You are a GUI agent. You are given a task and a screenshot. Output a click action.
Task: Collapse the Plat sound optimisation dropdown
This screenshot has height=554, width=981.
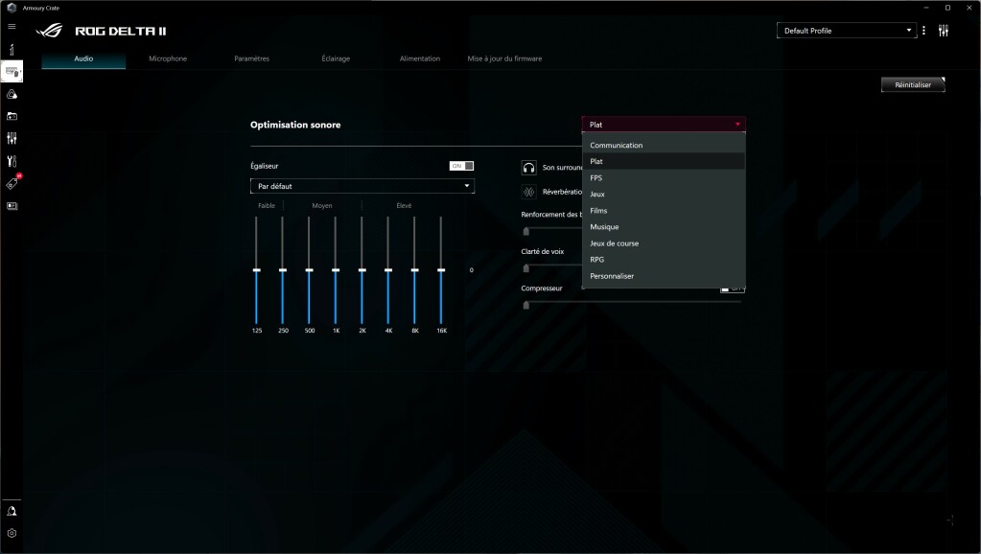664,125
